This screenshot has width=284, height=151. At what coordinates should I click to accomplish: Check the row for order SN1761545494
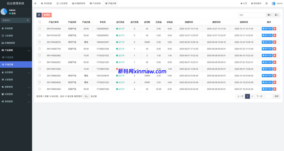click(x=39, y=28)
